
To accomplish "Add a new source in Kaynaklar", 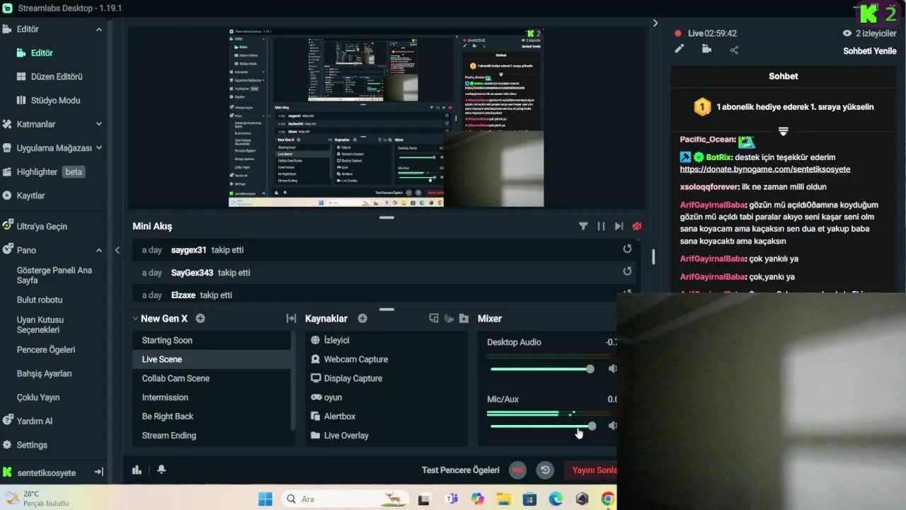I will (x=362, y=319).
